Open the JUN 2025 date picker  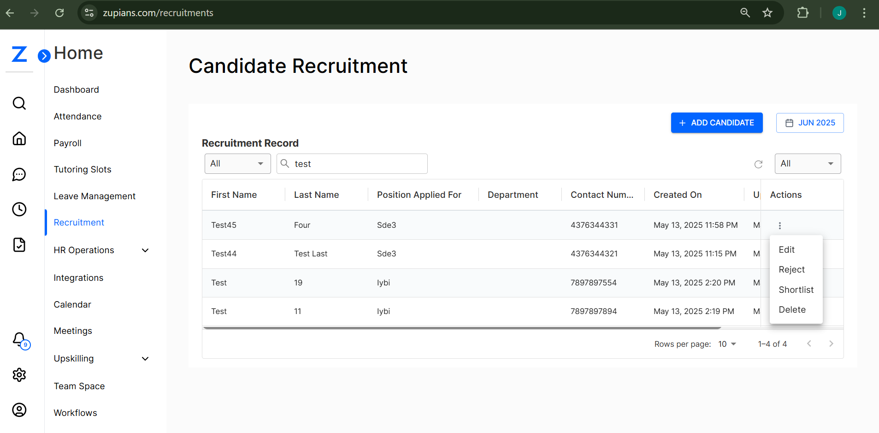point(809,123)
